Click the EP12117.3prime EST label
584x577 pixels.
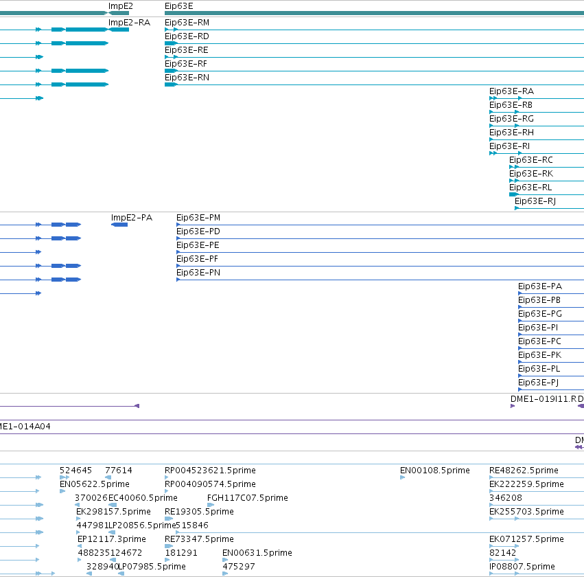click(112, 540)
